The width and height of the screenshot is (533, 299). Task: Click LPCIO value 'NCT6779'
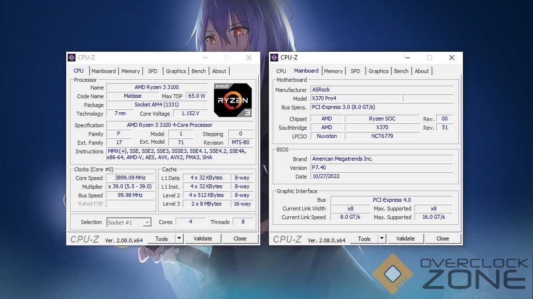point(382,136)
